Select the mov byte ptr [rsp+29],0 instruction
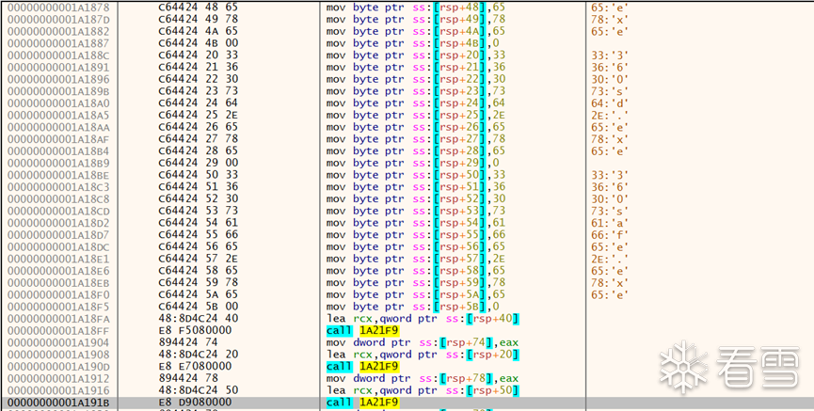Screen dimensions: 814x411 [x=412, y=163]
